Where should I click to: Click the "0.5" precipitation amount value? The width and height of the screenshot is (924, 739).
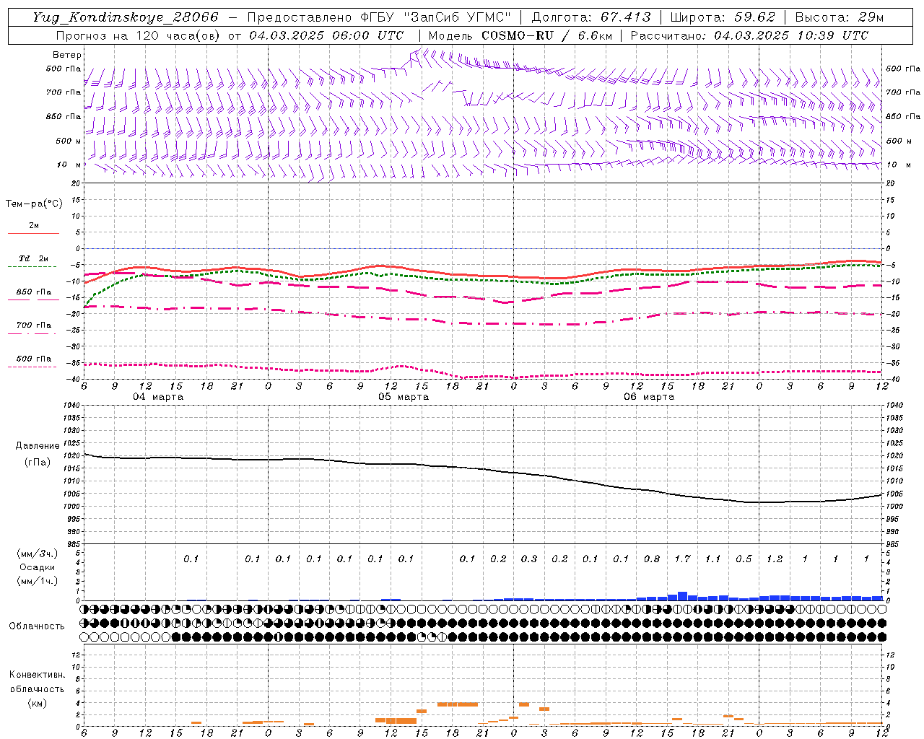pos(744,559)
